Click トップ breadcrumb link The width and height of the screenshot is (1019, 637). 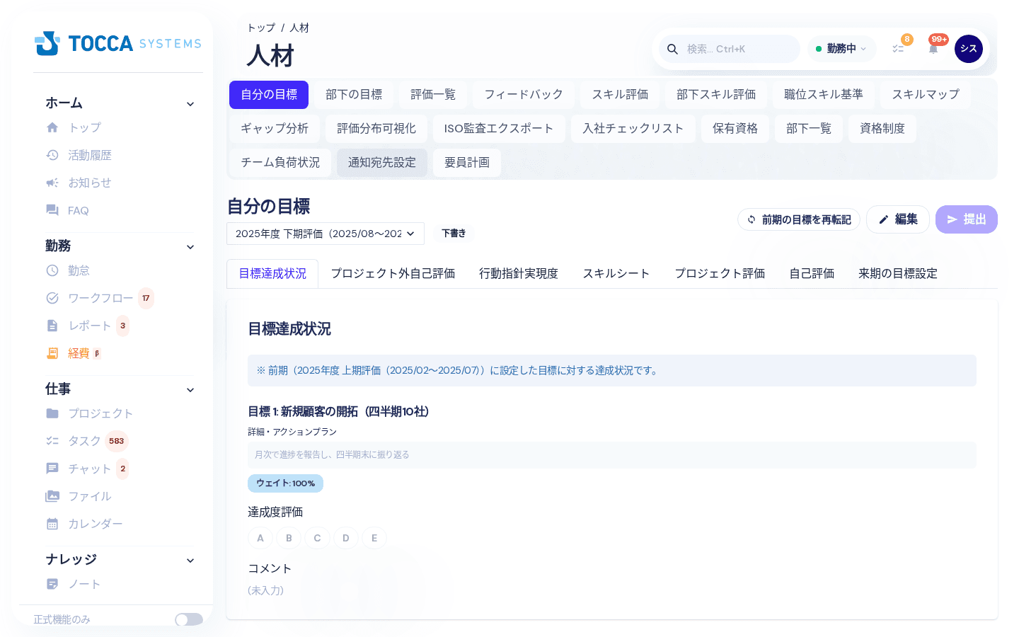click(x=261, y=28)
